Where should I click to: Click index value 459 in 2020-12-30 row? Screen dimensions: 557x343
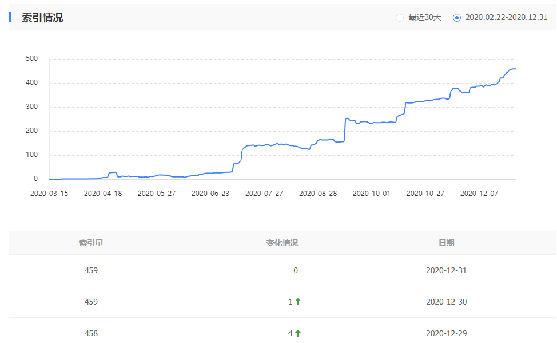[91, 302]
